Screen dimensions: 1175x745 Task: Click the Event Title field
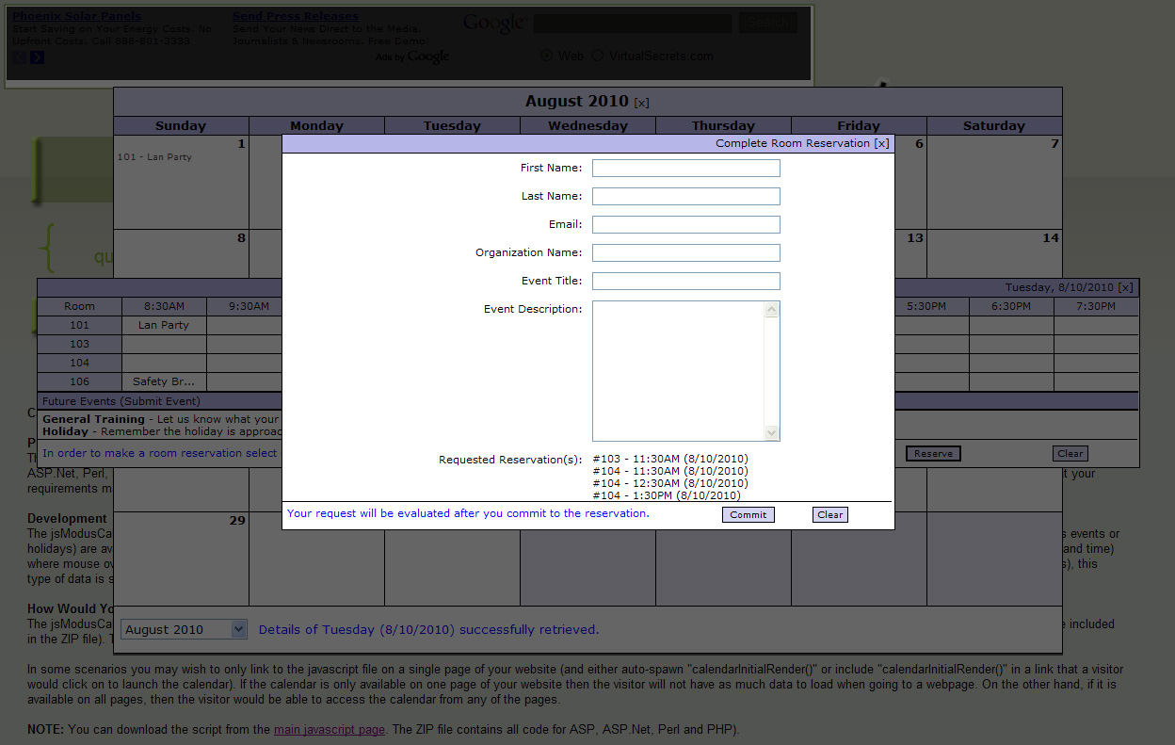(686, 281)
